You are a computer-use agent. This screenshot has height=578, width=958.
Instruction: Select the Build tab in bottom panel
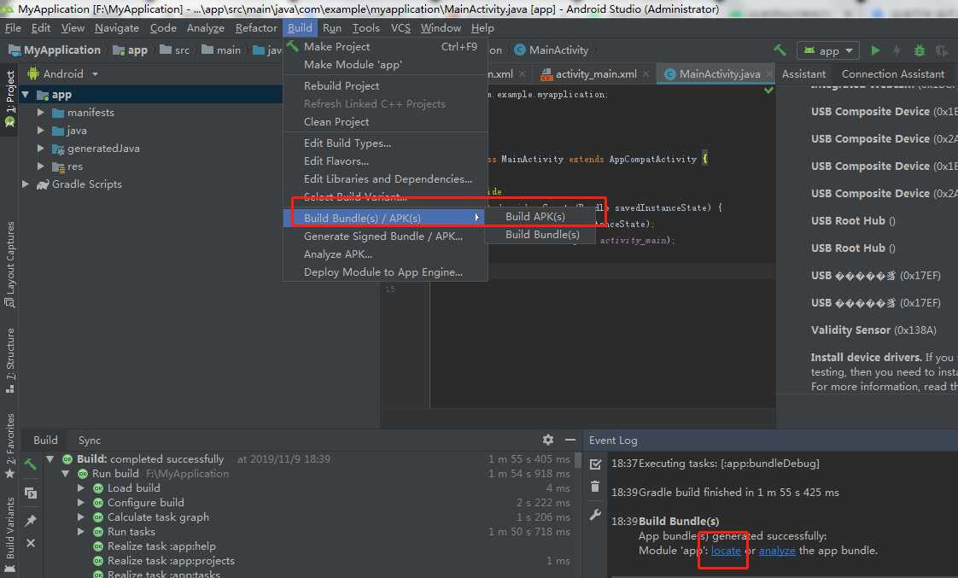(45, 440)
